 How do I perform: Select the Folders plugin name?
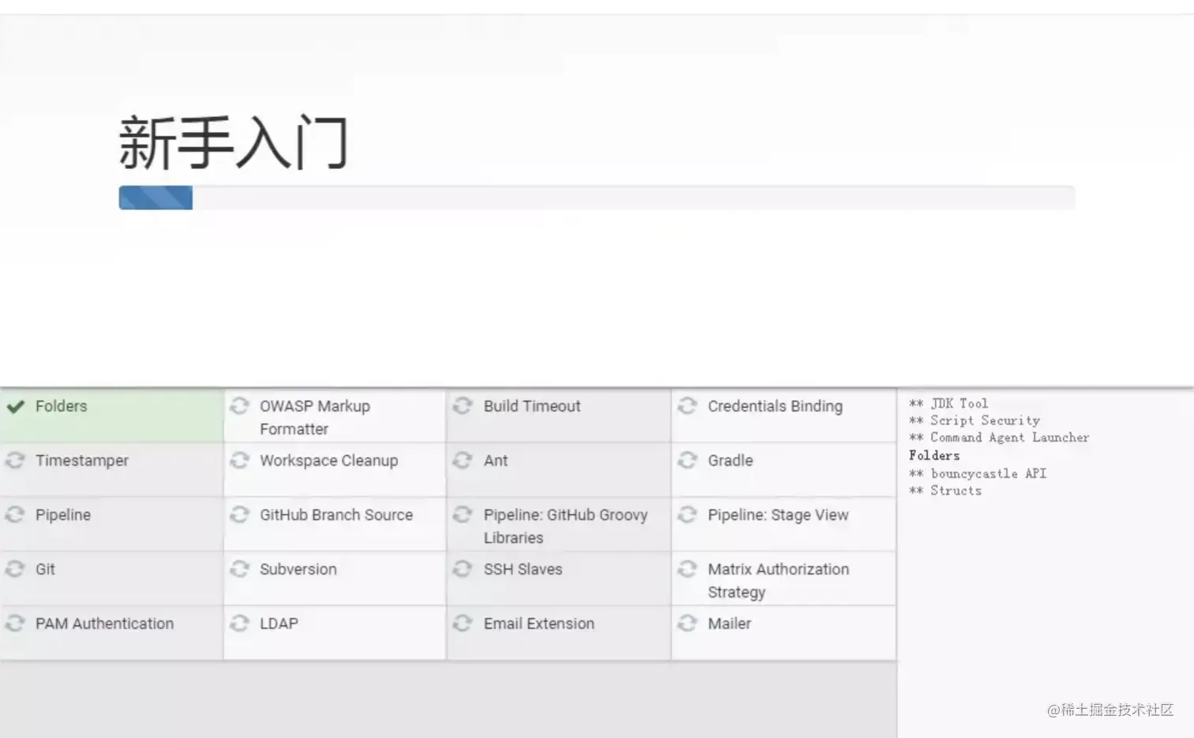coord(61,406)
